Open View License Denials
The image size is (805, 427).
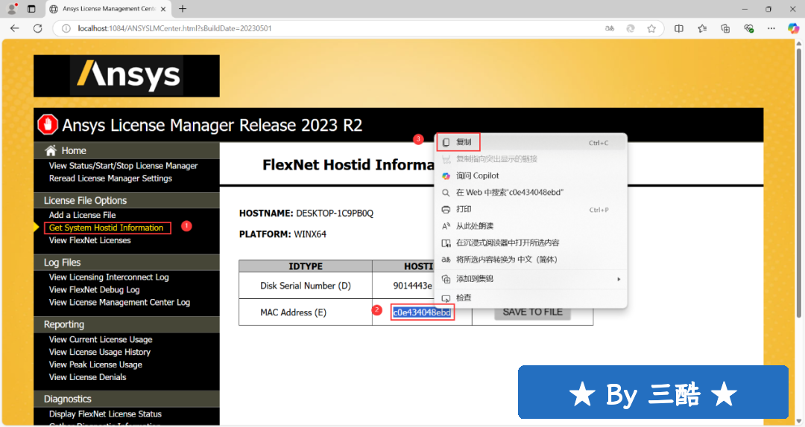(x=87, y=377)
